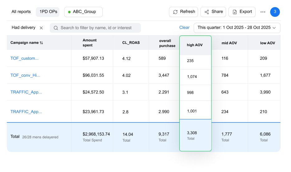Screen dimensions: 291x172
Task: Open the three-dots more options menu
Action: (x=263, y=12)
